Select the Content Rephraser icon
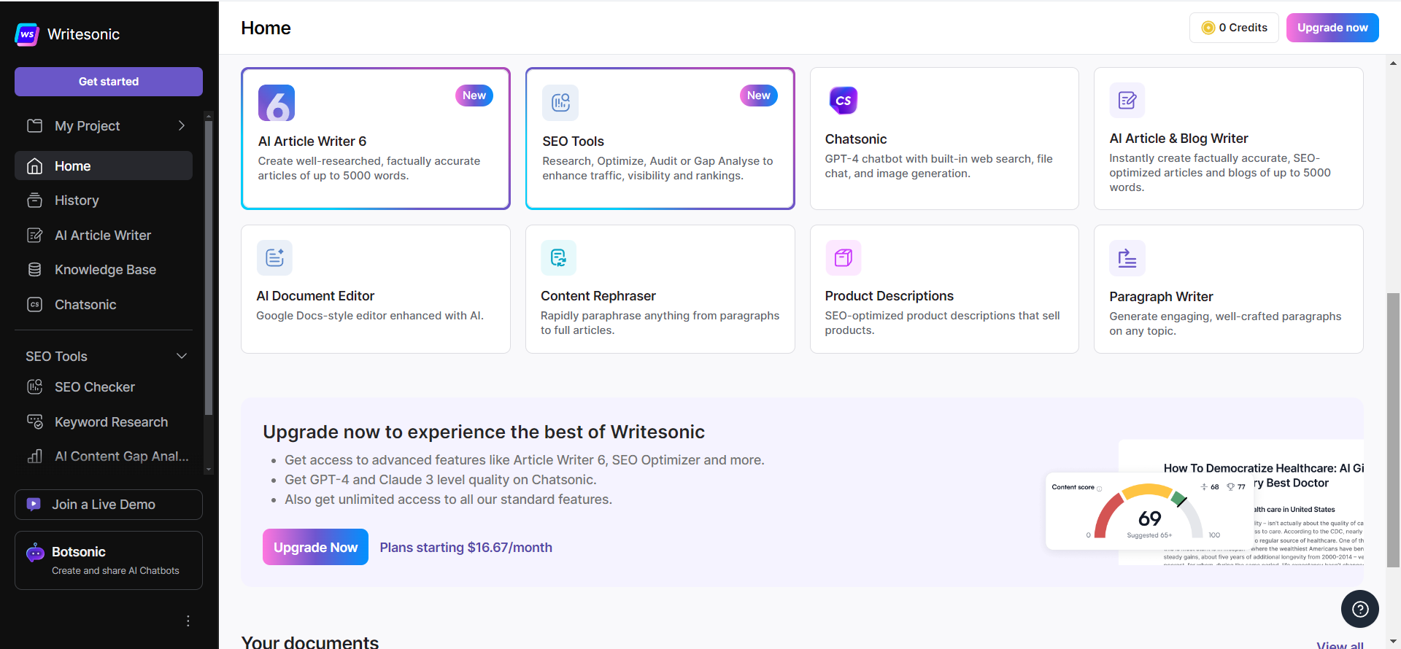This screenshot has height=649, width=1401. point(558,257)
